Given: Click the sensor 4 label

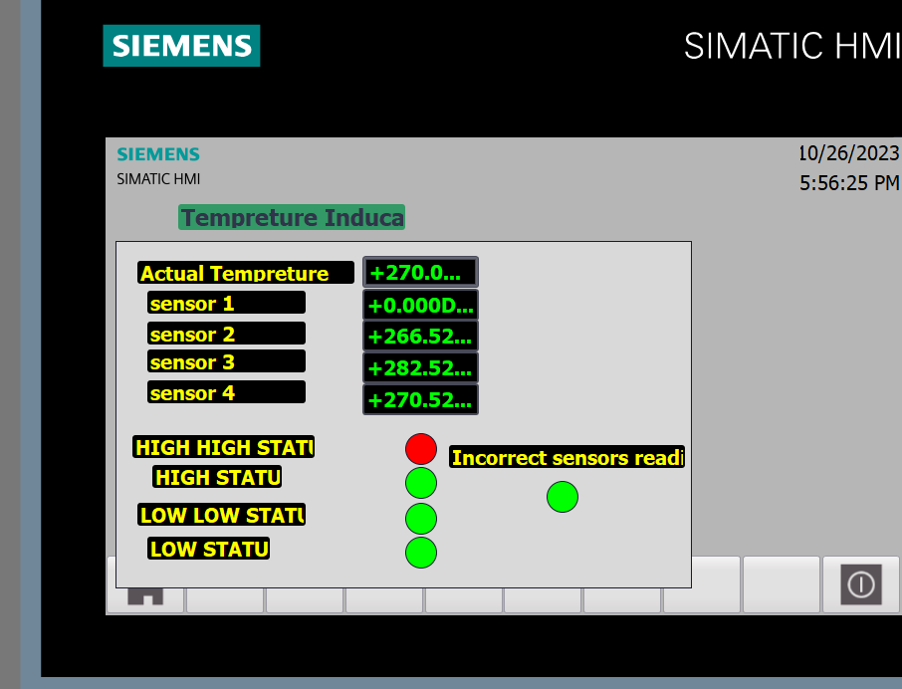Looking at the screenshot, I should pos(226,392).
